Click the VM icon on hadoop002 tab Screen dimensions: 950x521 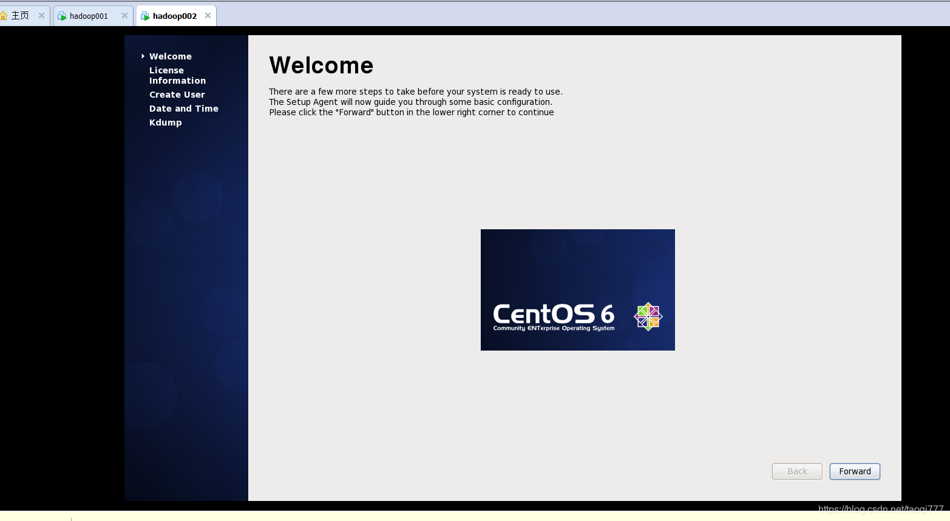[145, 16]
